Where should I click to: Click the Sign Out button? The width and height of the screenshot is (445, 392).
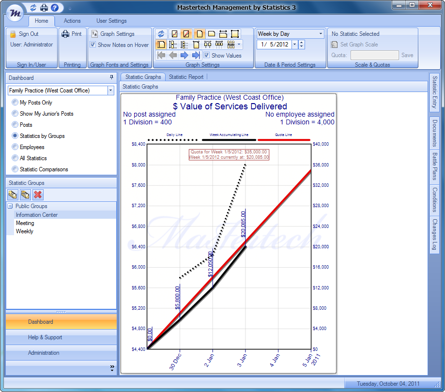(x=25, y=34)
